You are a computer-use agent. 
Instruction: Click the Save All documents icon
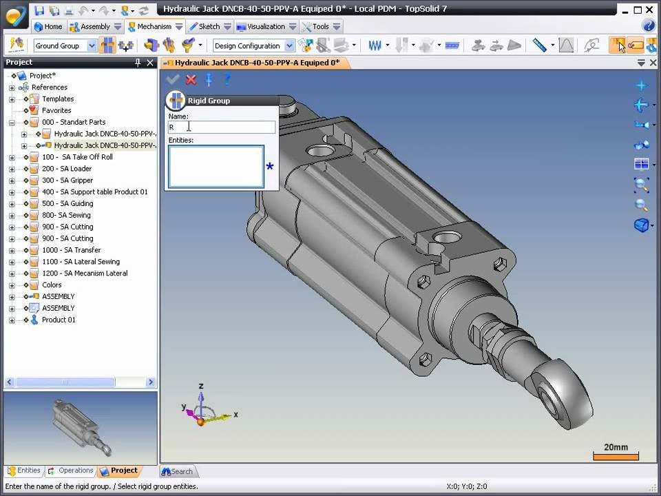coord(54,10)
